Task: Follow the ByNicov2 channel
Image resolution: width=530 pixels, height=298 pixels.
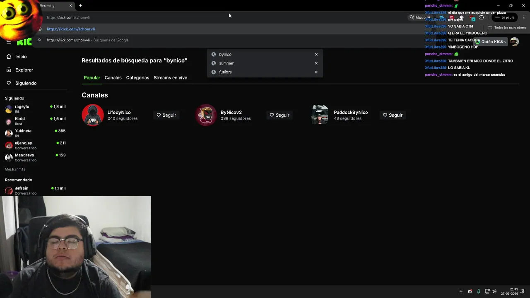Action: (x=279, y=115)
